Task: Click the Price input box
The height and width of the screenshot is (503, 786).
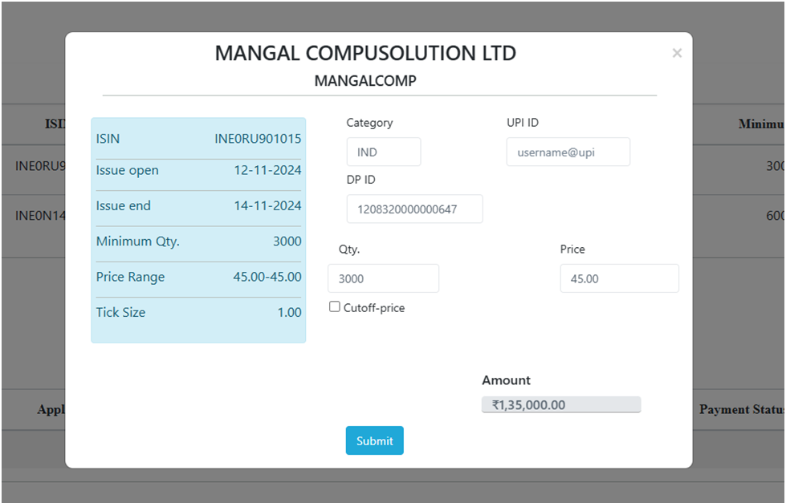Action: click(620, 278)
